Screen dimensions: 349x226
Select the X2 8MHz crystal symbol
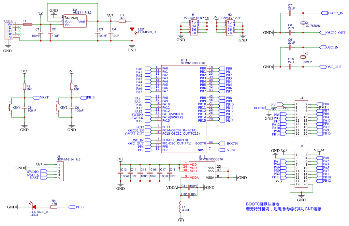point(303,57)
